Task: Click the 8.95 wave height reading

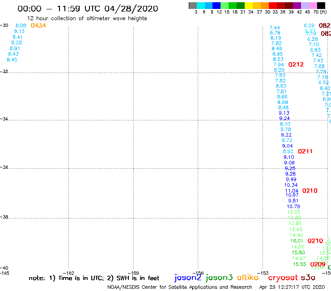Action: click(x=277, y=54)
